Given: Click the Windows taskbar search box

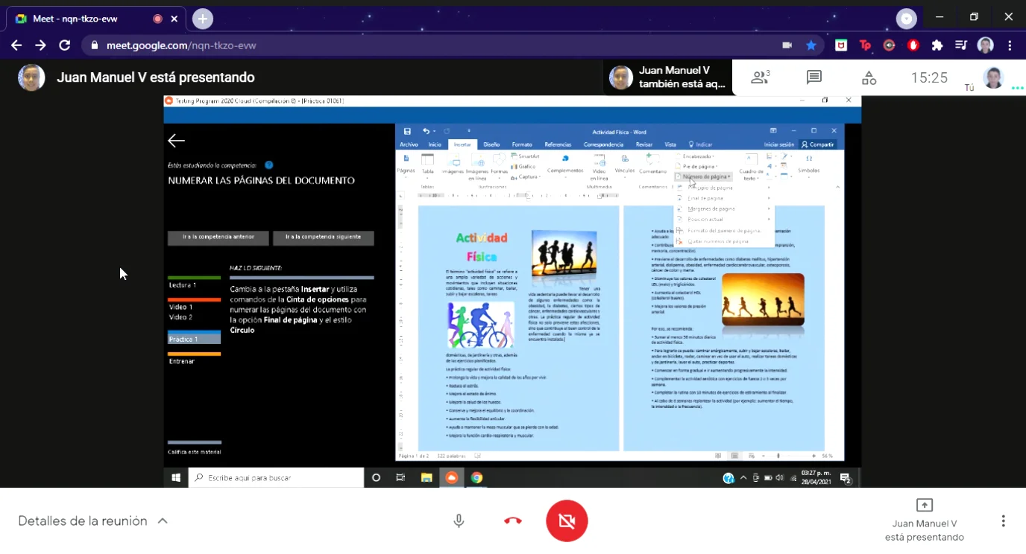Looking at the screenshot, I should [277, 478].
